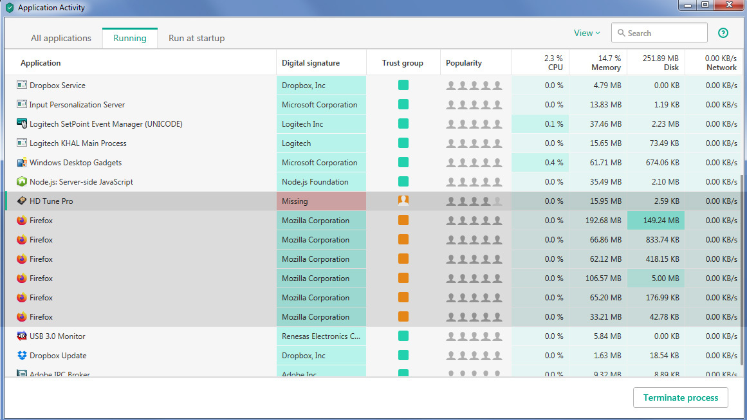Screen dimensions: 747x420
Task: Click the Node.js Foundation signature cell
Action: tap(321, 181)
